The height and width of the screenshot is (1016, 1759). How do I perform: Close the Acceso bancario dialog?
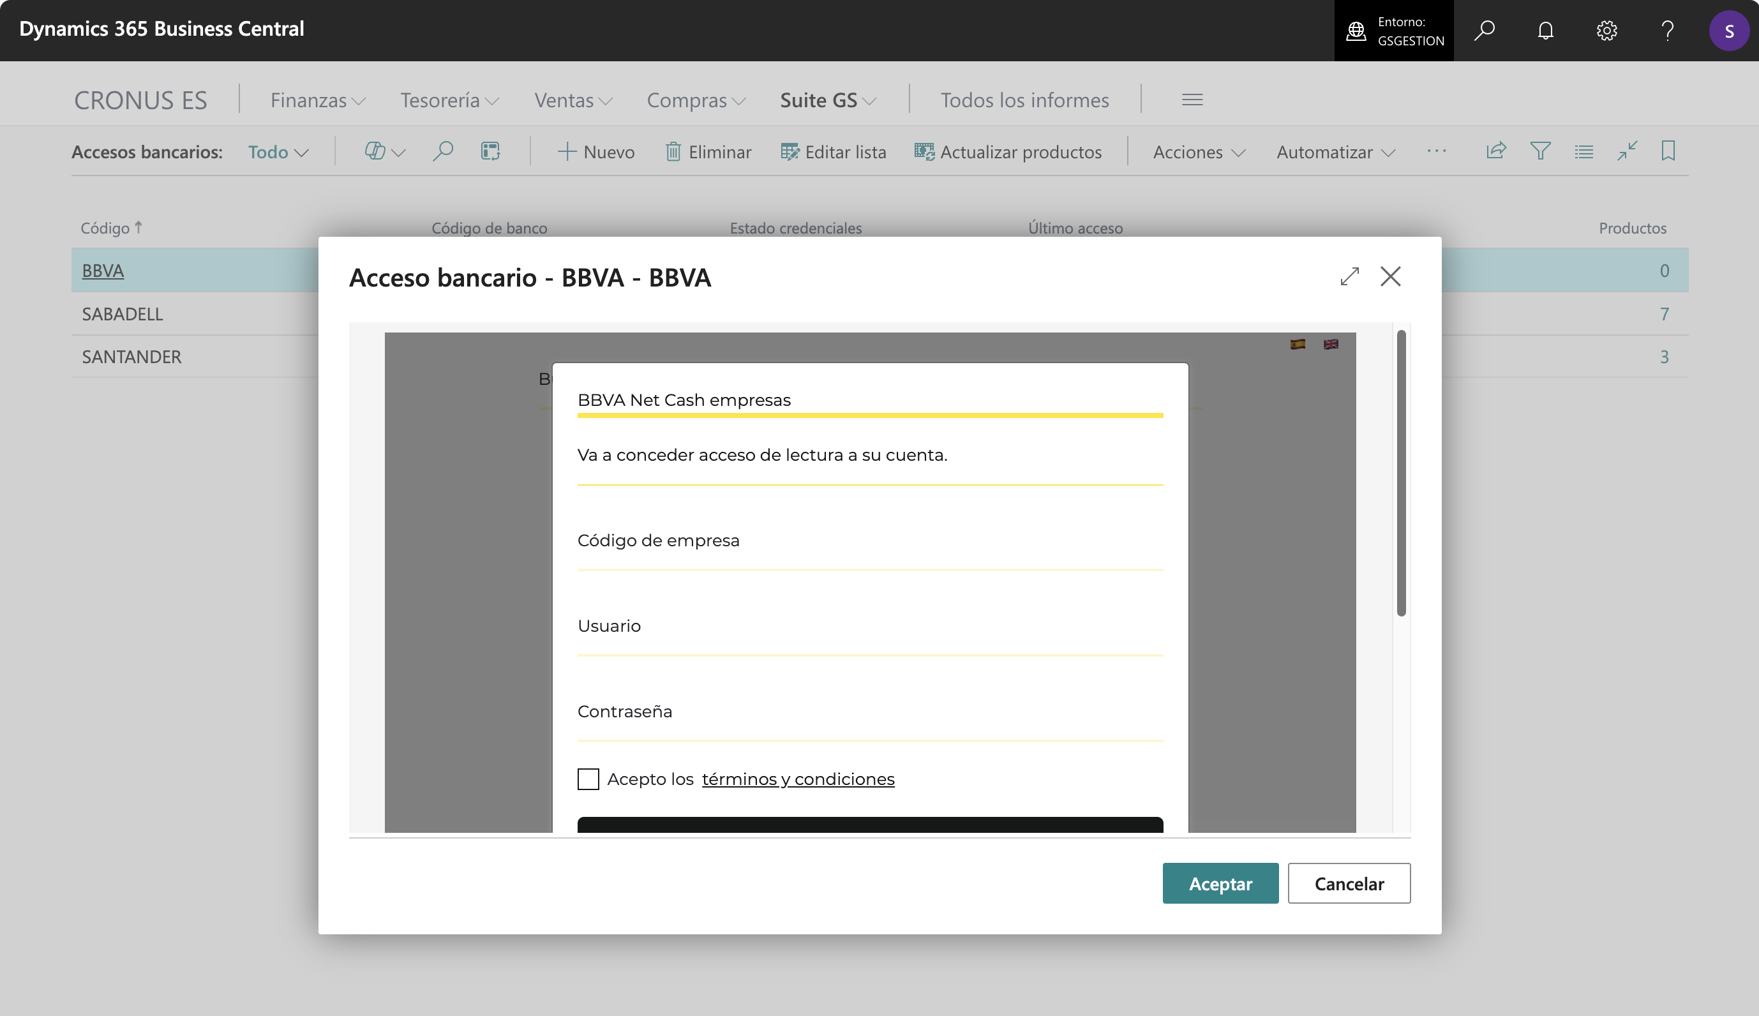pyautogui.click(x=1390, y=276)
